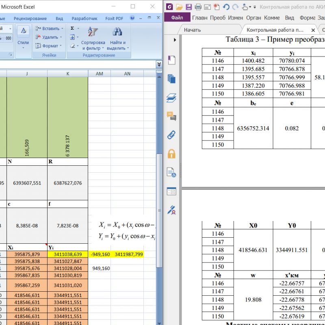This screenshot has width=325, height=325.
Task: Open the Security padlock panel
Action: click(171, 154)
